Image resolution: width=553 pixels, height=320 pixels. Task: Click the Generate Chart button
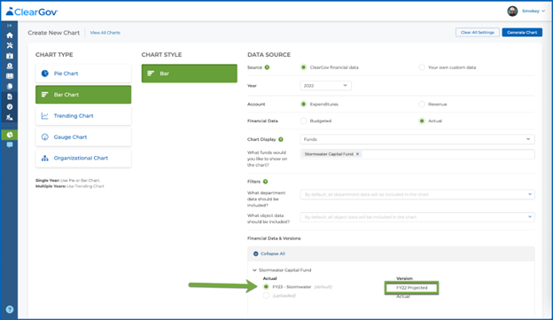[x=522, y=33]
